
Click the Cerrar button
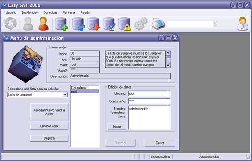[x=160, y=143]
